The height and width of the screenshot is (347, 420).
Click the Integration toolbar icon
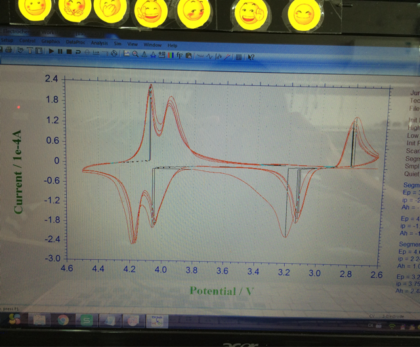pyautogui.click(x=219, y=56)
